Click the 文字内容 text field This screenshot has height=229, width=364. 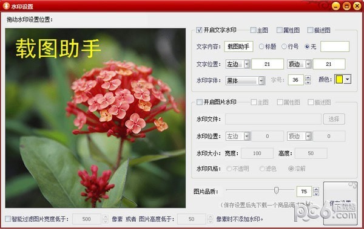(238, 47)
